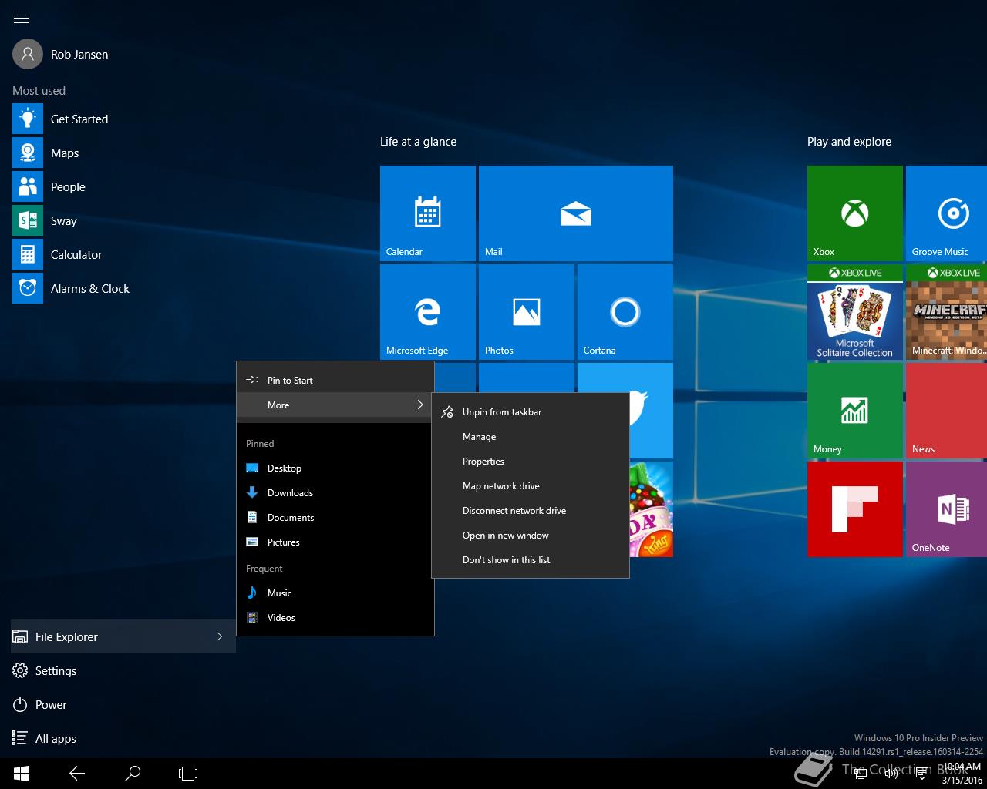Click the network icon in system tray
Viewport: 987px width, 789px height.
point(861,774)
